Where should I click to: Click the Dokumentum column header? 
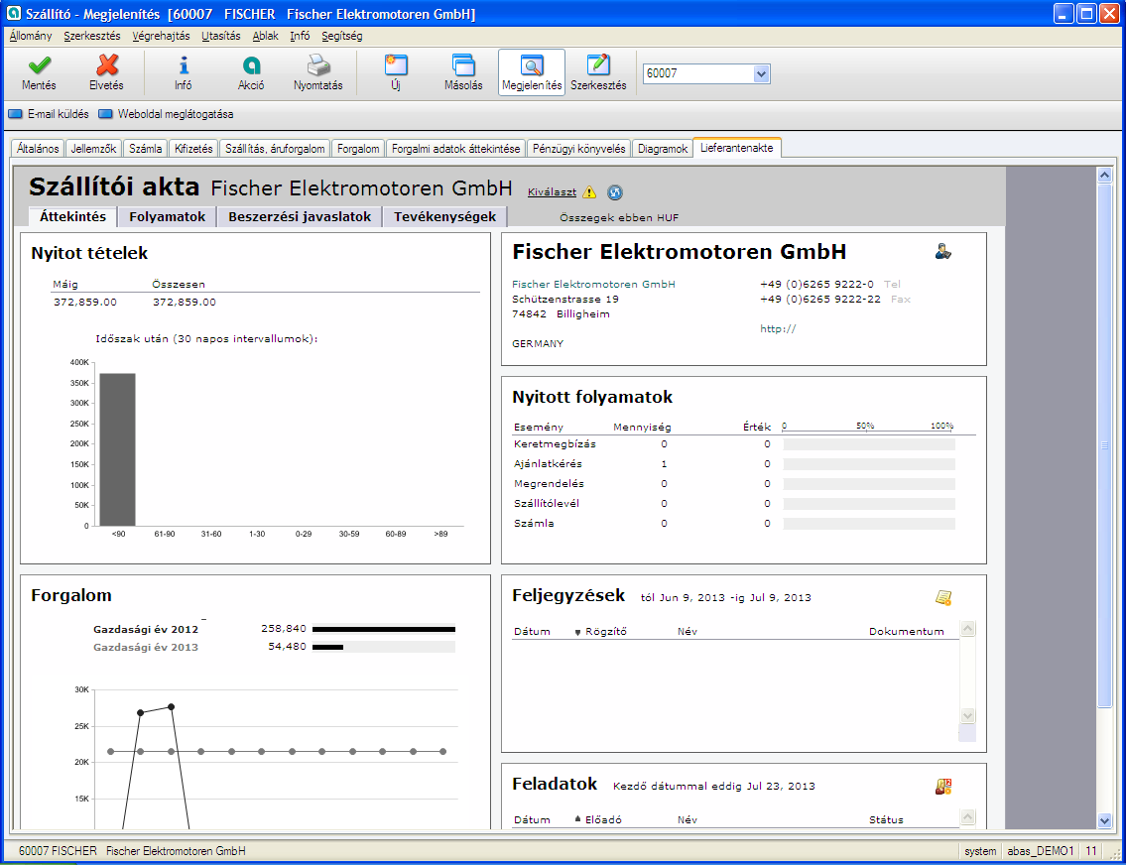pos(907,632)
